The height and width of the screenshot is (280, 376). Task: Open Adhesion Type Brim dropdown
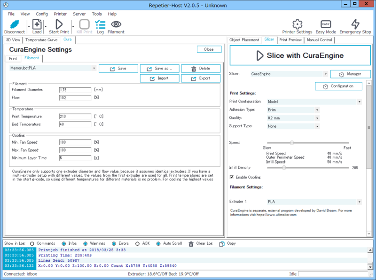[317, 110]
